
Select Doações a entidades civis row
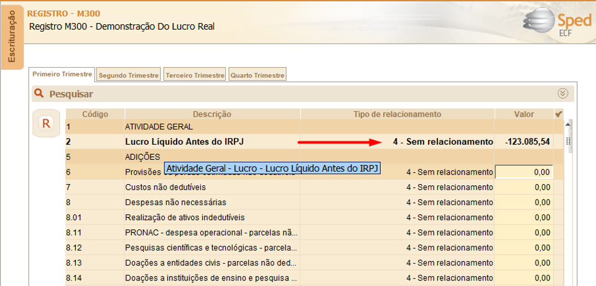314,263
